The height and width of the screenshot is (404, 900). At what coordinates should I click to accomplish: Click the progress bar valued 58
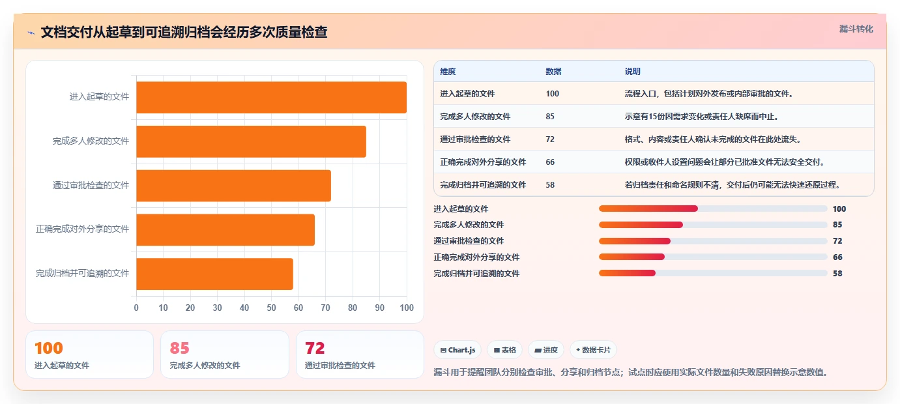713,273
